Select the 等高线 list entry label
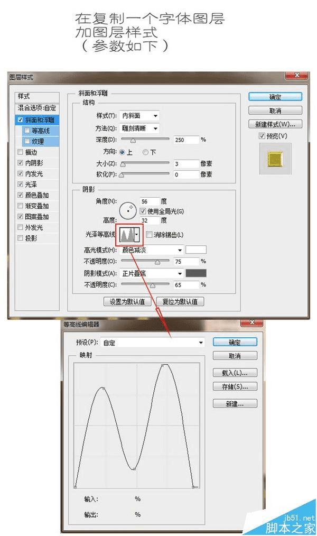The image size is (317, 536). click(41, 131)
